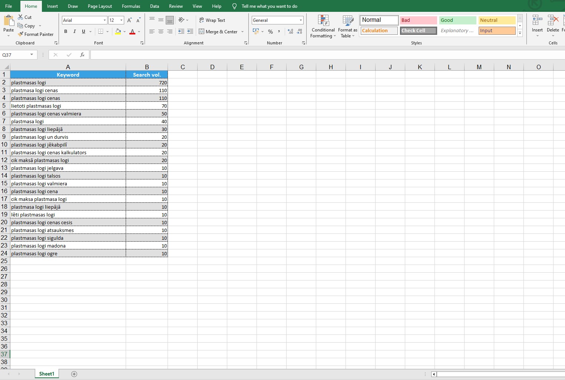Open the Arial font name dropdown
The image size is (565, 380).
point(105,20)
